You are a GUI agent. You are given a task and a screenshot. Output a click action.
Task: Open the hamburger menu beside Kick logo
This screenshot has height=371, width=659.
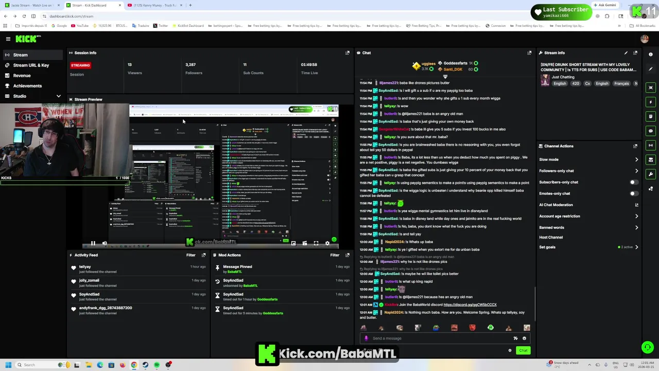pyautogui.click(x=8, y=39)
